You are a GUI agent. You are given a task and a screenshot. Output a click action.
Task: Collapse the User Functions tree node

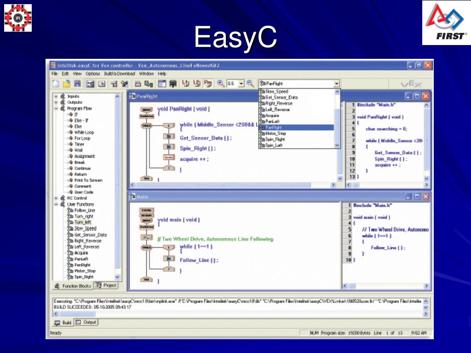click(x=56, y=204)
